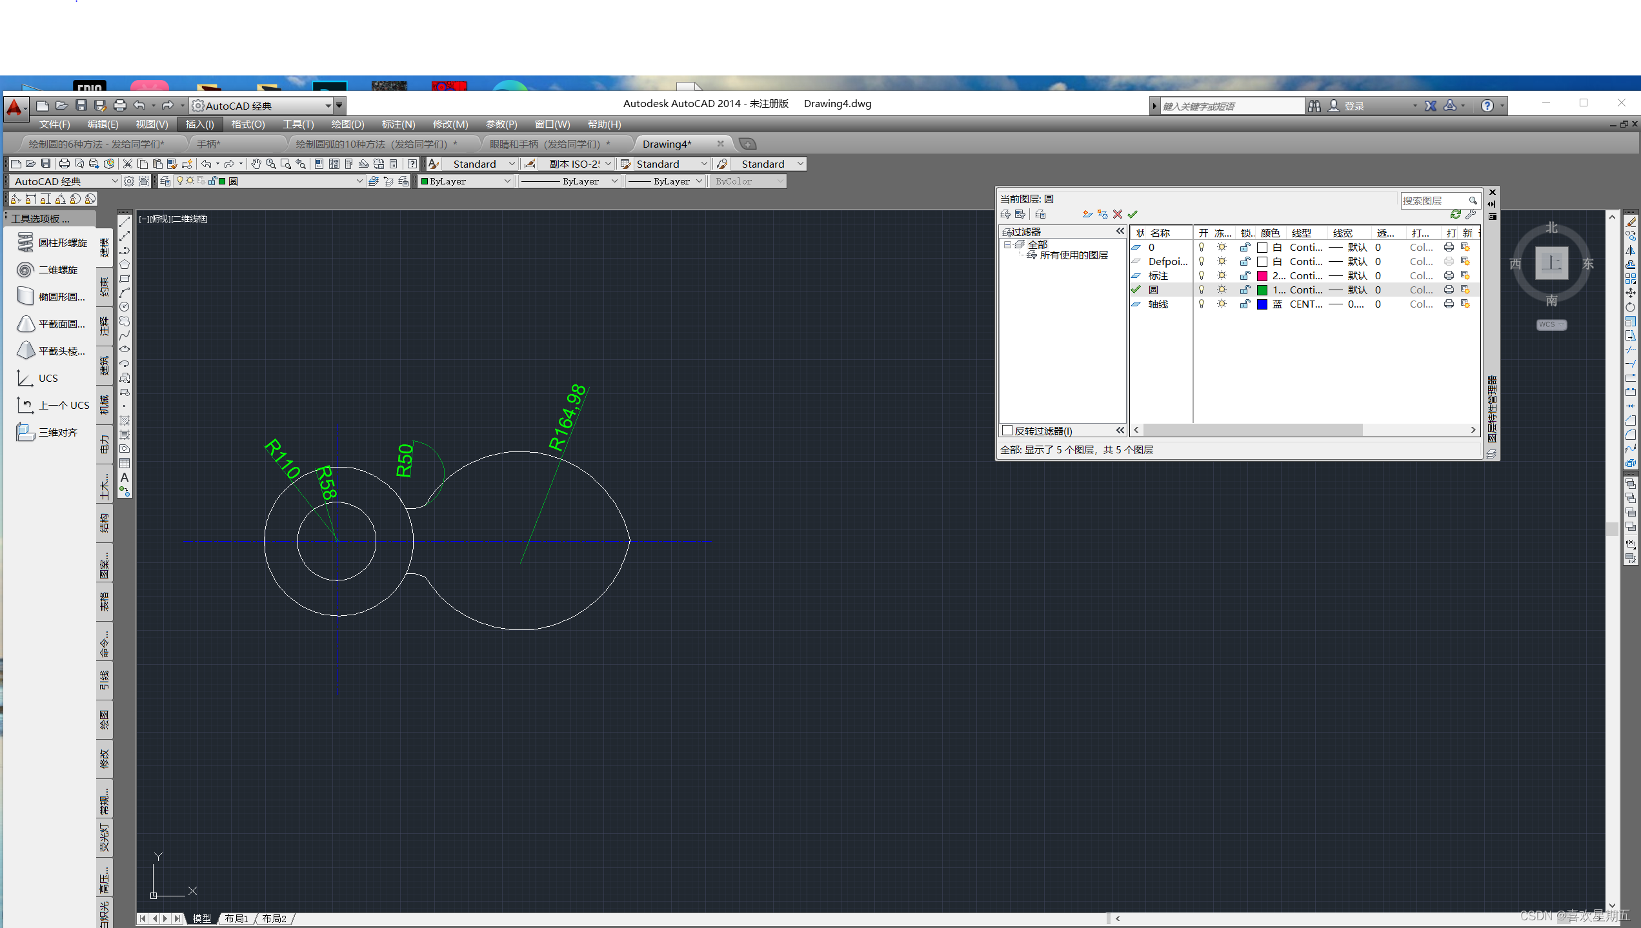The height and width of the screenshot is (928, 1641).
Task: Click the red Delete Layer icon
Action: coord(1118,214)
